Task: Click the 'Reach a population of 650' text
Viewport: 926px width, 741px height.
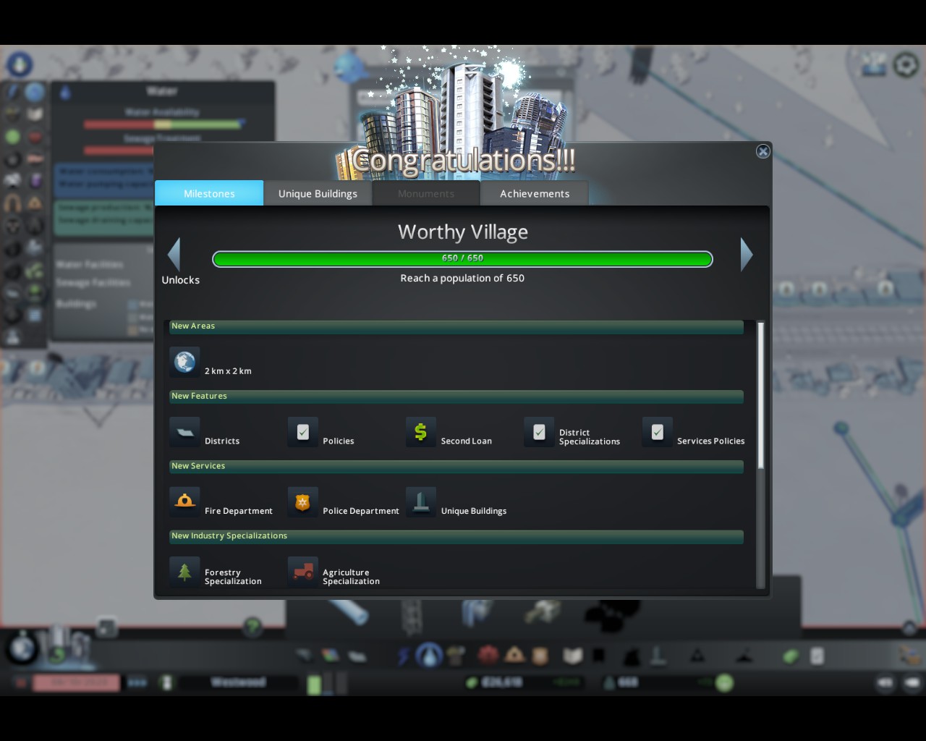Action: coord(462,279)
